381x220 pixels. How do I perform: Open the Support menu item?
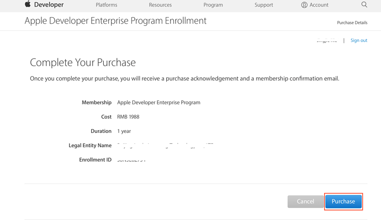click(263, 5)
